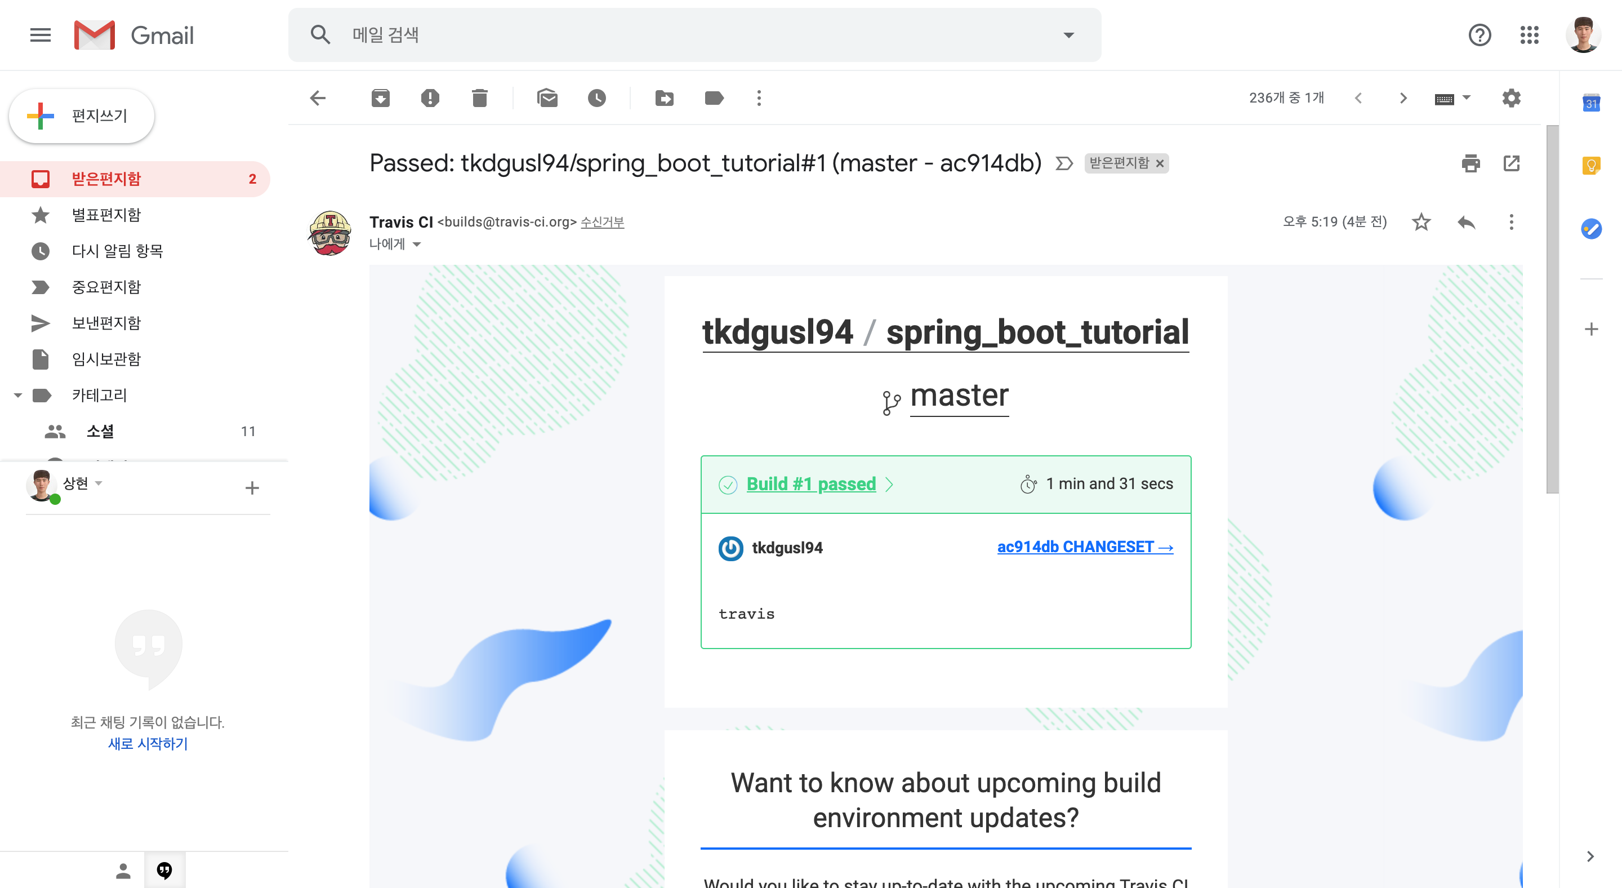
Task: Star this Travis CI message
Action: 1421,223
